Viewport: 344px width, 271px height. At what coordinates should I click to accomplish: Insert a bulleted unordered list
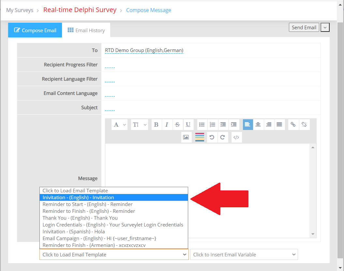click(x=202, y=125)
